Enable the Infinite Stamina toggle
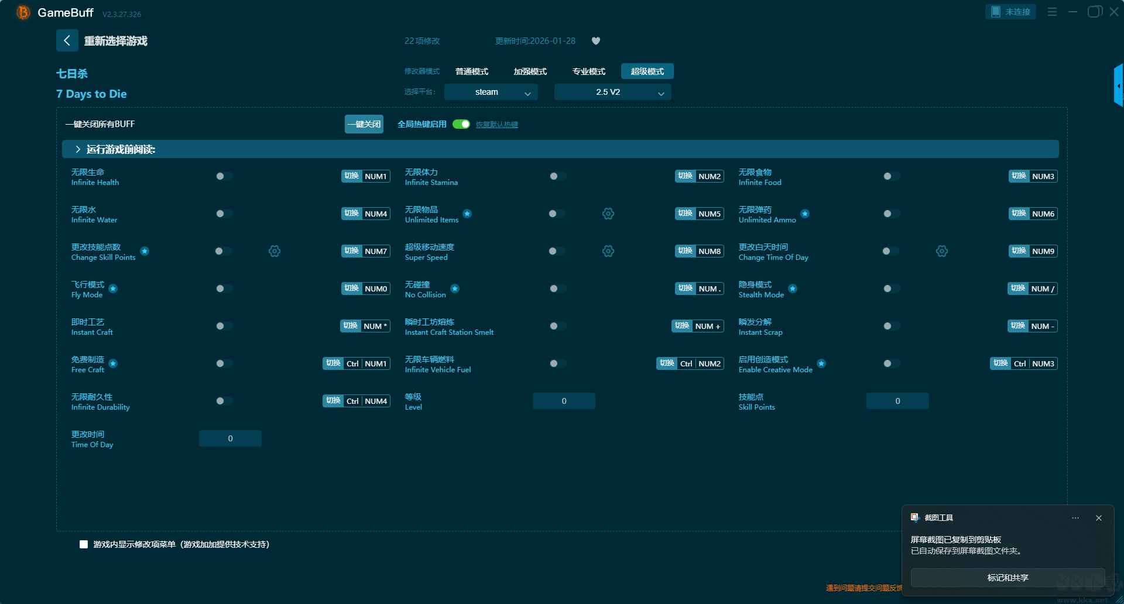 [557, 176]
